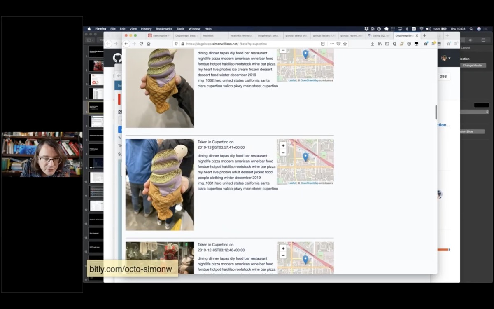Screen dimensions: 494x309
Task: Click the Bluetooth icon in the menu bar
Action: pos(407,29)
